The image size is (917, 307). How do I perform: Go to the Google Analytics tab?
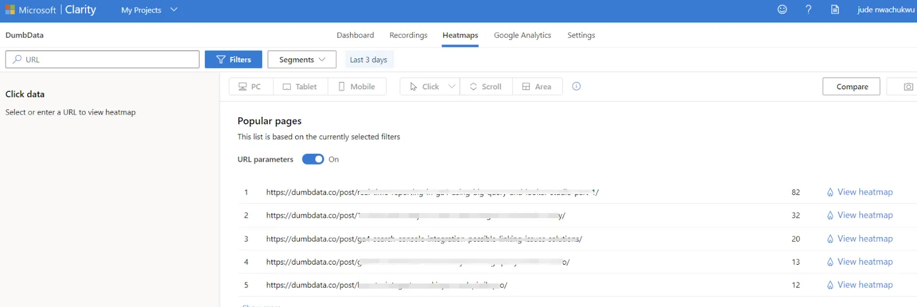(x=522, y=36)
